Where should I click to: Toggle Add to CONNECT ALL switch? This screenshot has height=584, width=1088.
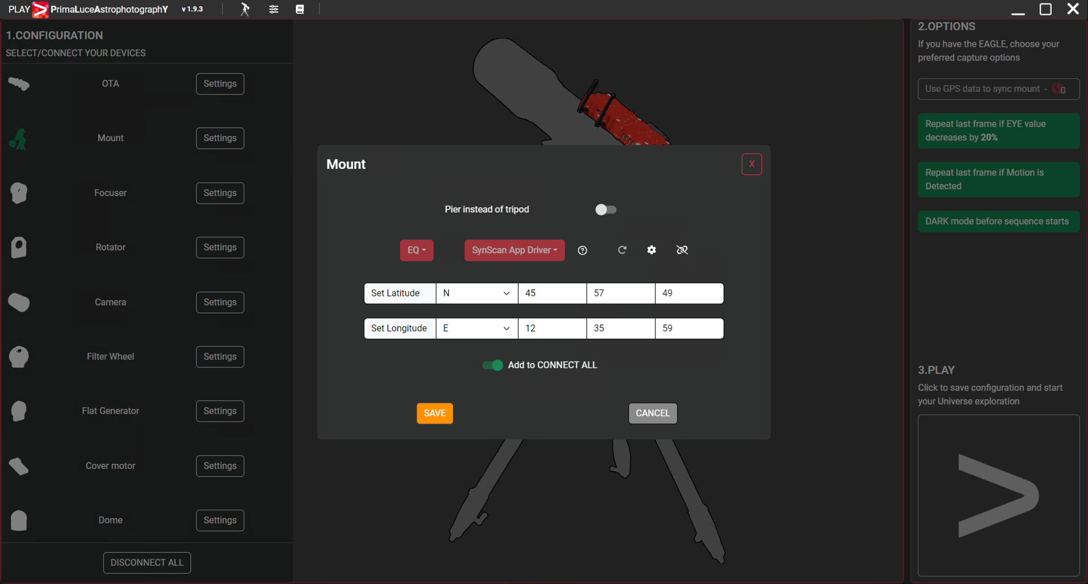pyautogui.click(x=492, y=365)
